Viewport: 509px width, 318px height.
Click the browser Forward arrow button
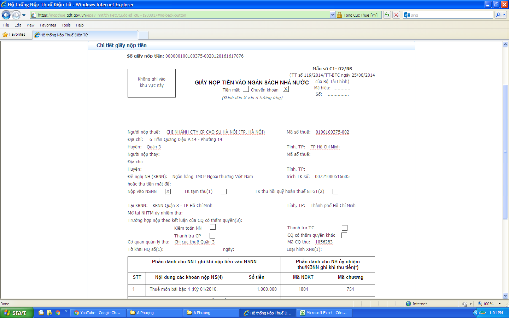pos(16,15)
